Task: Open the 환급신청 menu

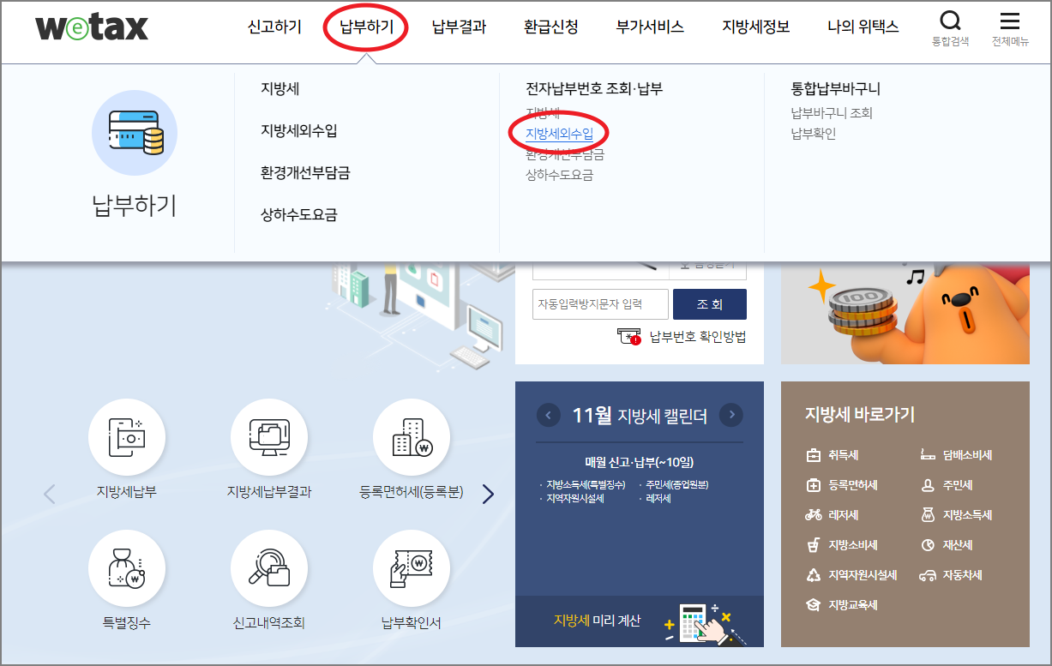Action: click(551, 27)
